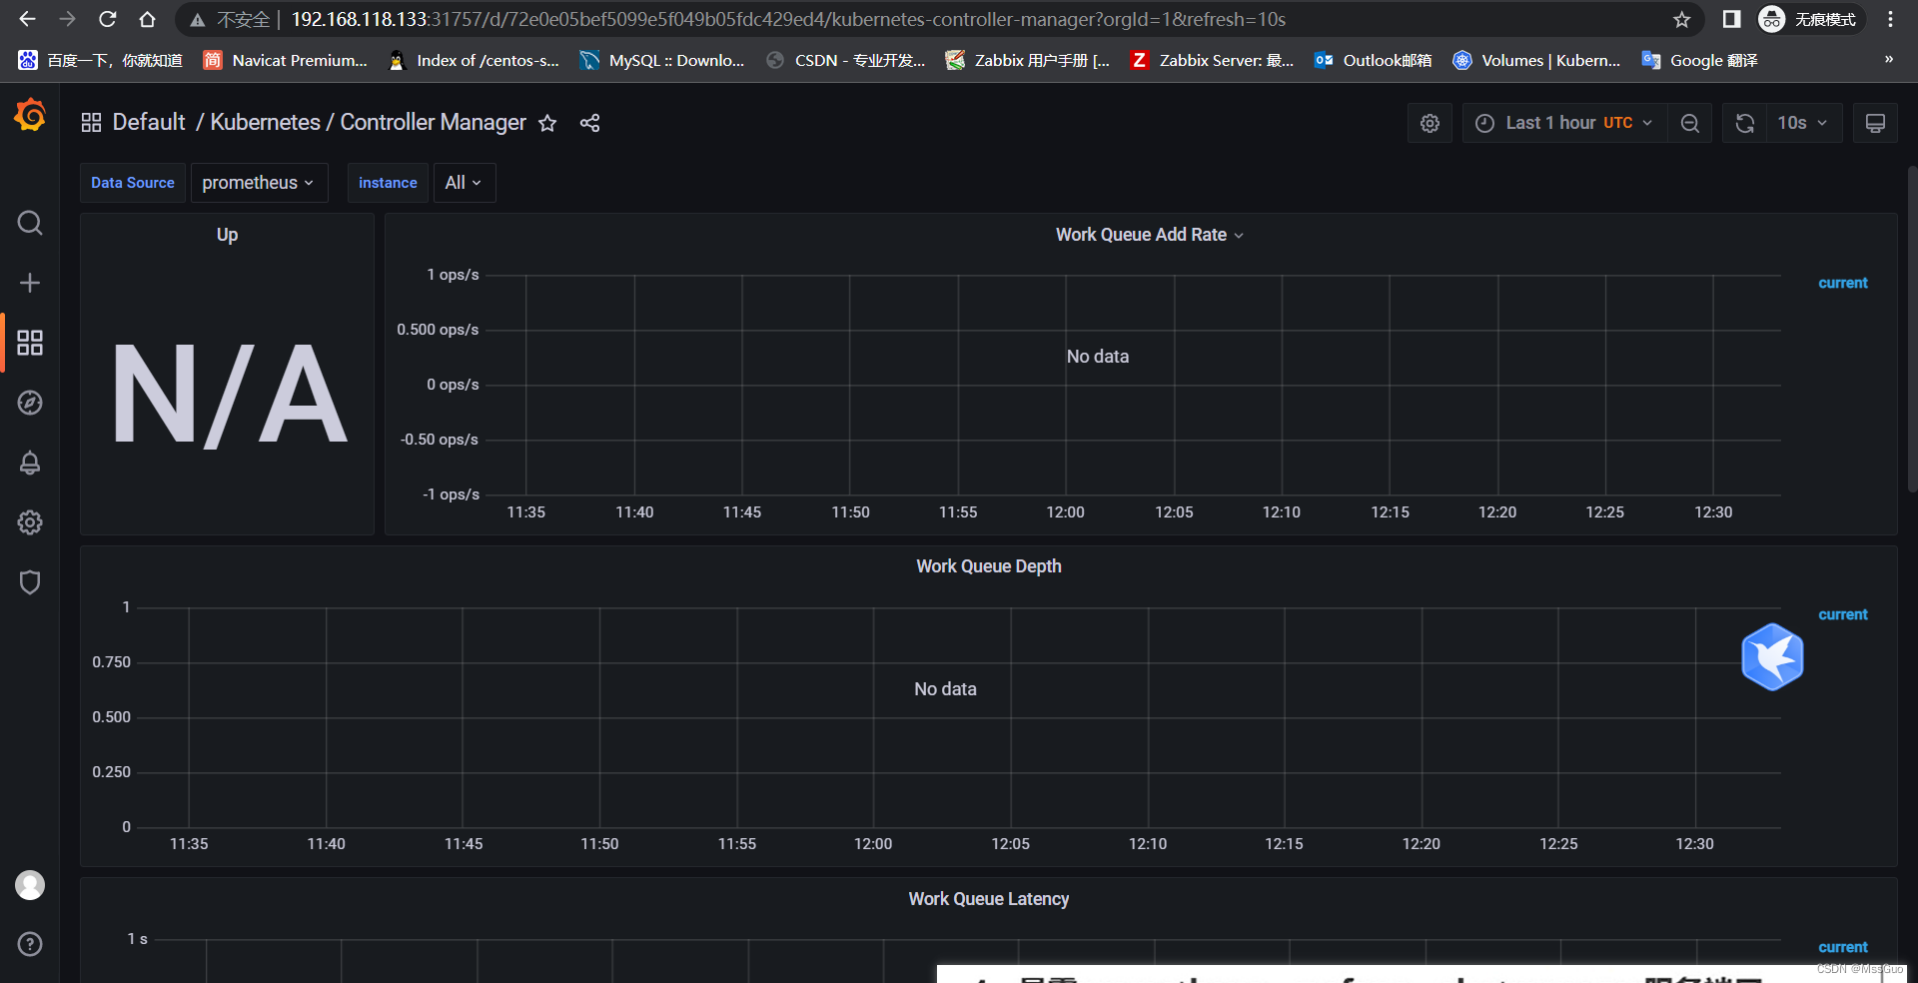Click the Work Queue Latency panel title

(x=989, y=899)
